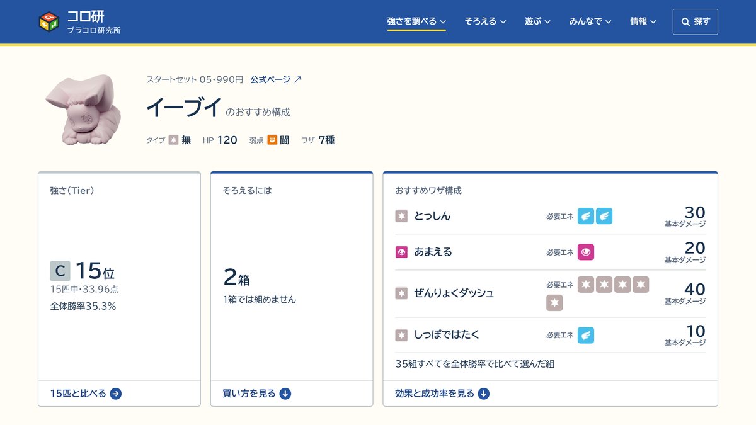756x425 pixels.
Task: Click the pink eye energy icon for あまえる
Action: (586, 252)
